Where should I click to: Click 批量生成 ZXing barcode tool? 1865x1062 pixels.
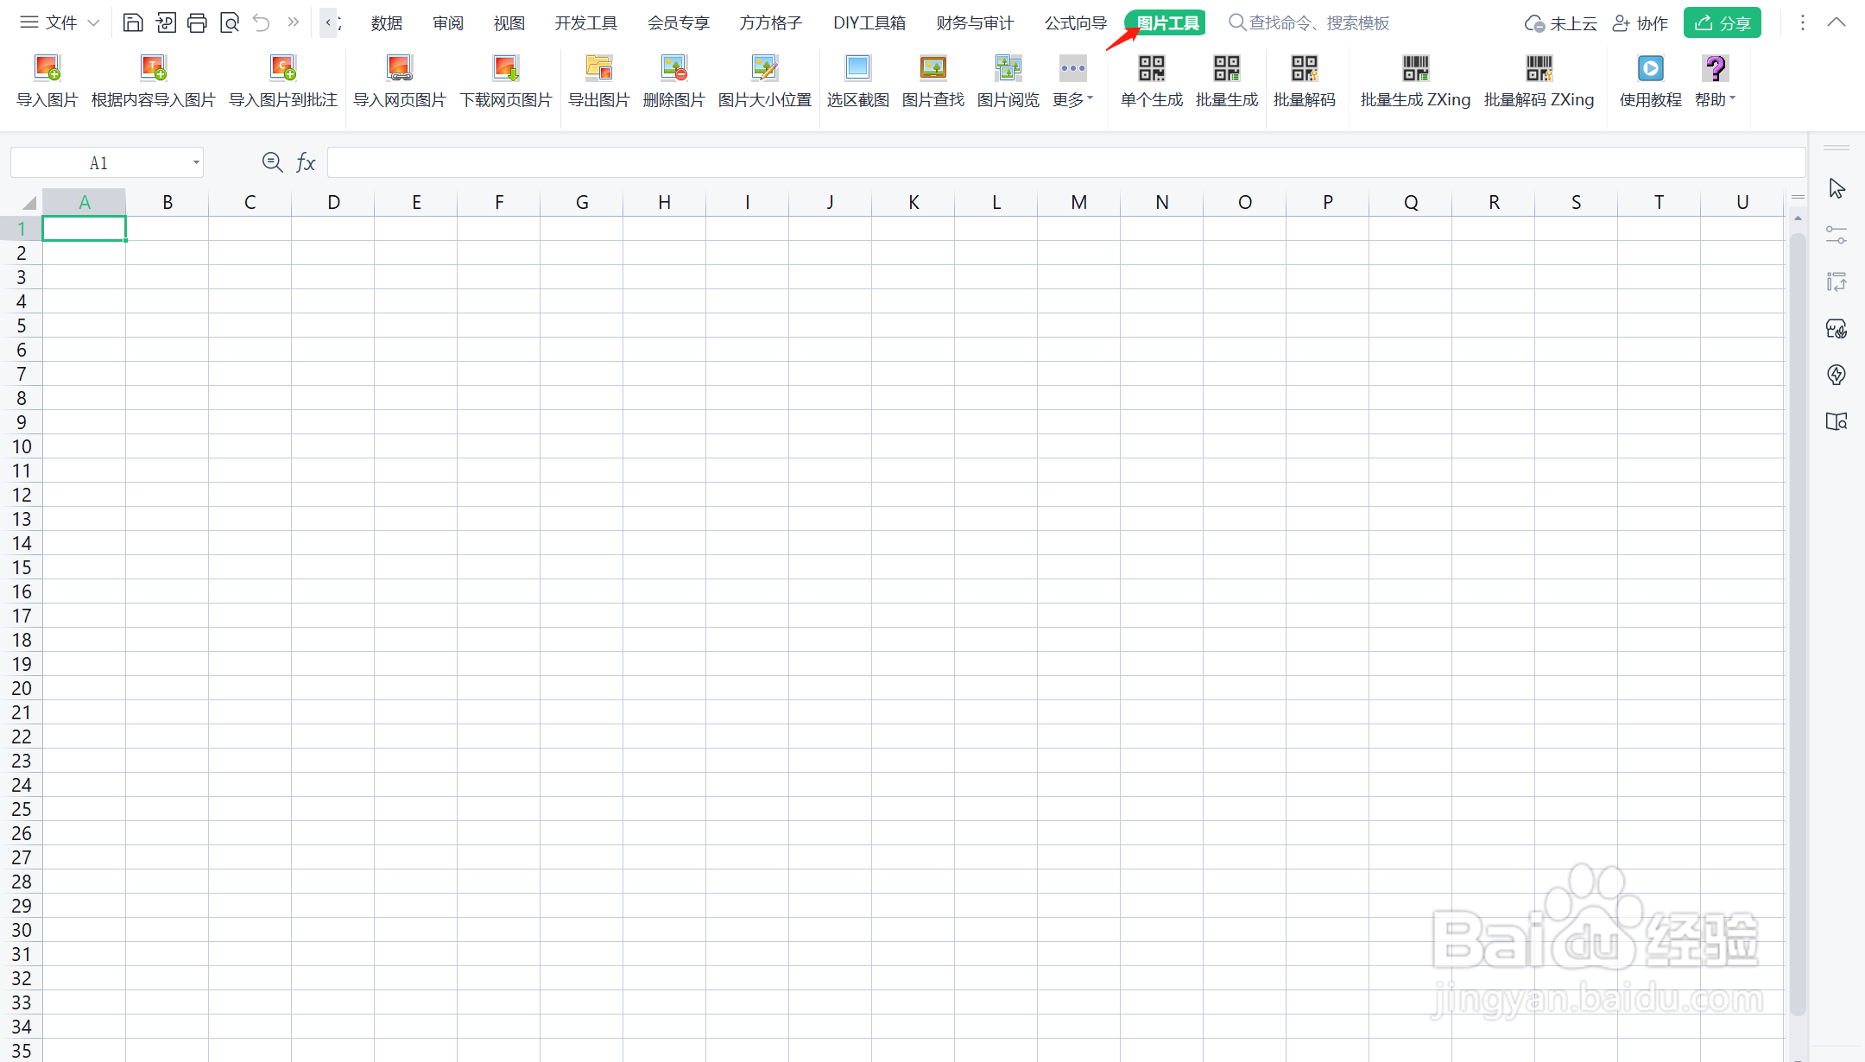point(1415,81)
